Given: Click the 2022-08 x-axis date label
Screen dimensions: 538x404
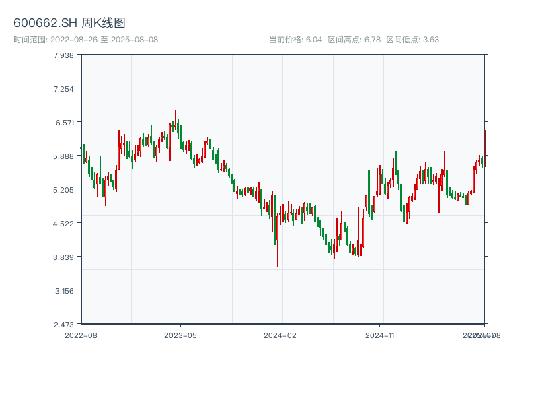Looking at the screenshot, I should pyautogui.click(x=81, y=335).
